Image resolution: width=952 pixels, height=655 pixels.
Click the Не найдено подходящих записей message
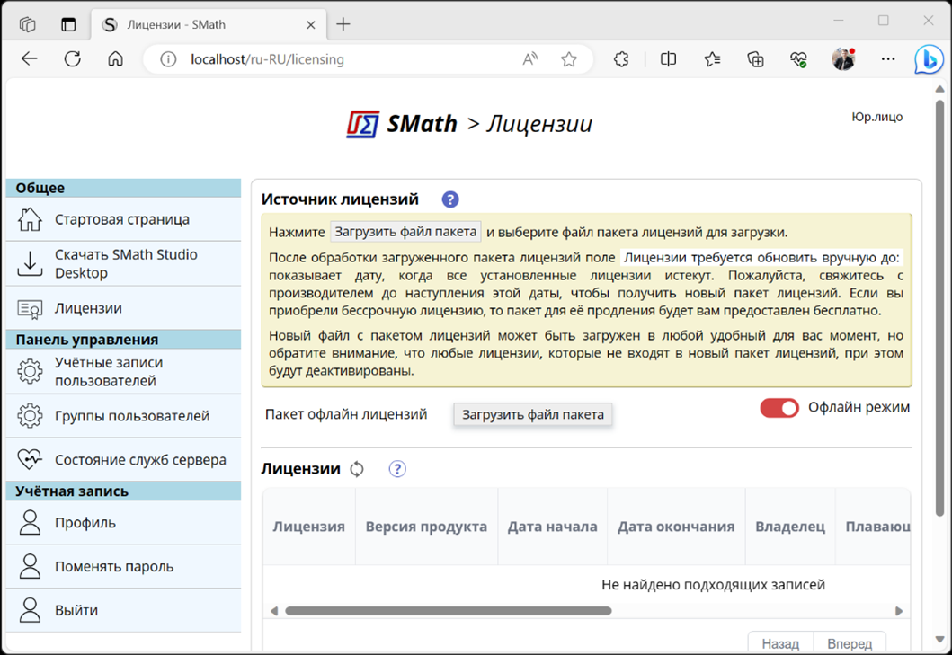[x=713, y=585]
